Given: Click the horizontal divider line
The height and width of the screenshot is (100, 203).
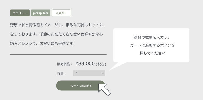Looking at the screenshot, I should pyautogui.click(x=58, y=54).
